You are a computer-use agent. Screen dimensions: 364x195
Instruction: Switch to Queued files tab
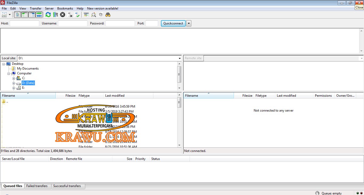(13, 186)
